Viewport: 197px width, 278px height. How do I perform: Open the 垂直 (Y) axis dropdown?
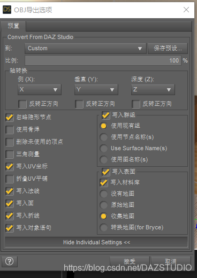(x=96, y=89)
